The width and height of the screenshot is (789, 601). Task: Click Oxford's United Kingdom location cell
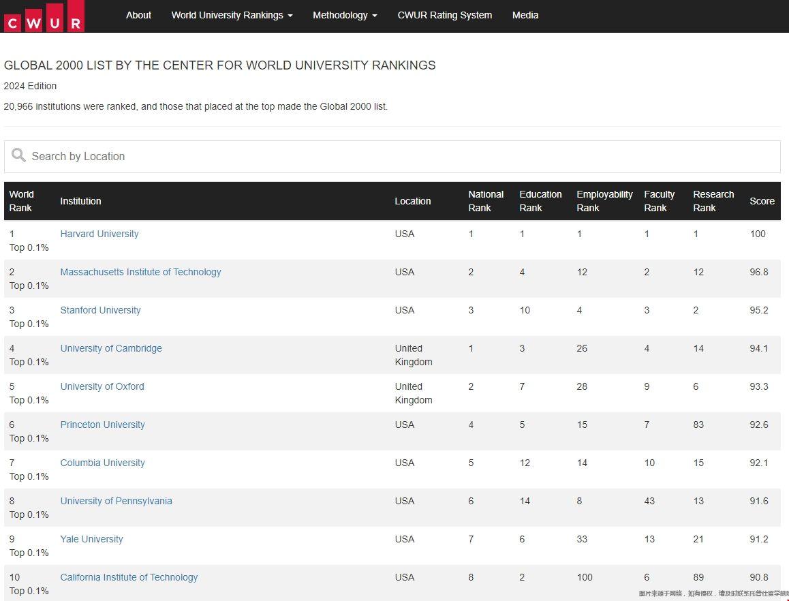click(414, 393)
